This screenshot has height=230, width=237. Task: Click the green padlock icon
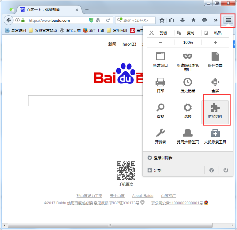(x=23, y=20)
